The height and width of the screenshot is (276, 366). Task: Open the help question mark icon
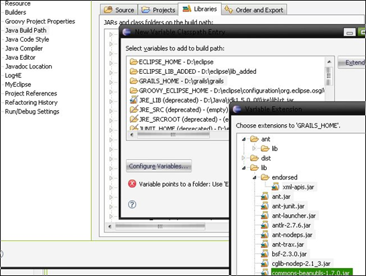pyautogui.click(x=132, y=204)
